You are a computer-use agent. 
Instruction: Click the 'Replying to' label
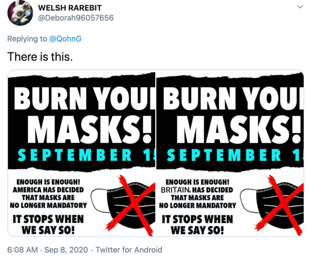[27, 39]
